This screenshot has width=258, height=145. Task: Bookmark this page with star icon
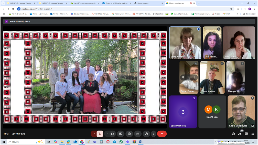coord(231,9)
